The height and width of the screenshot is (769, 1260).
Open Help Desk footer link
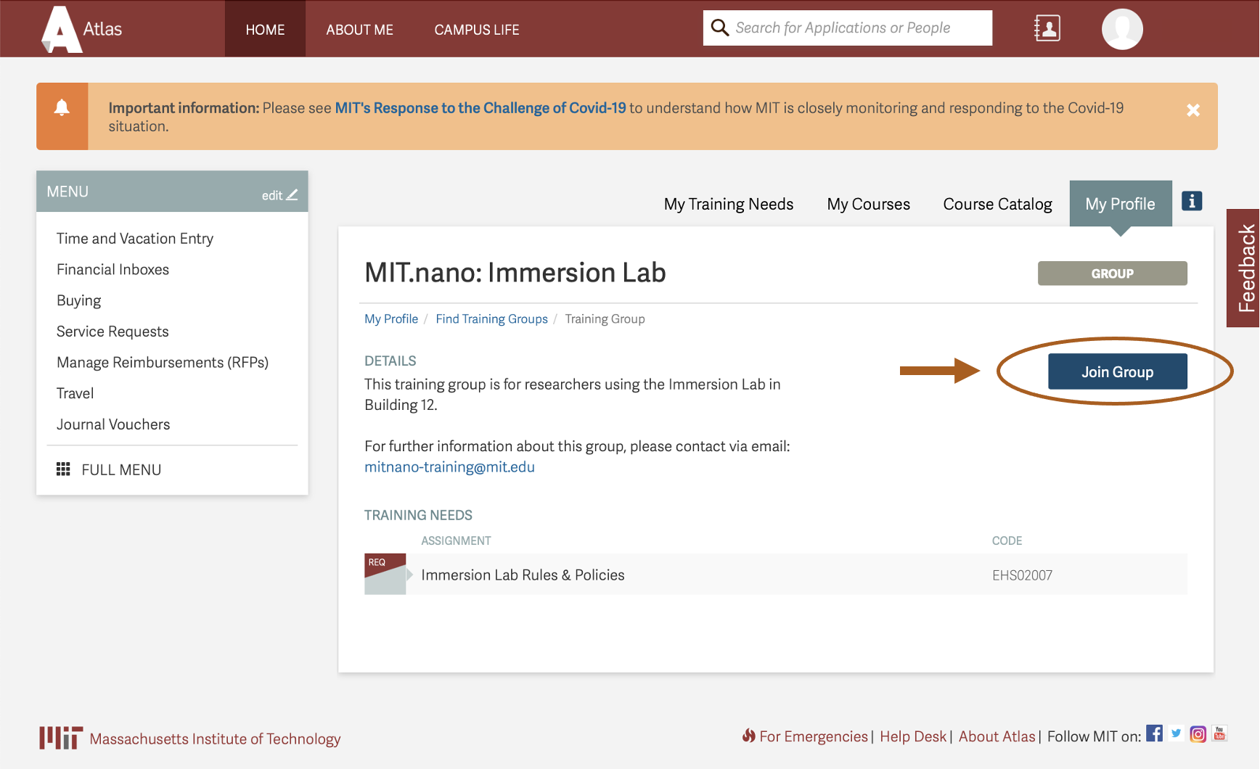tap(913, 736)
